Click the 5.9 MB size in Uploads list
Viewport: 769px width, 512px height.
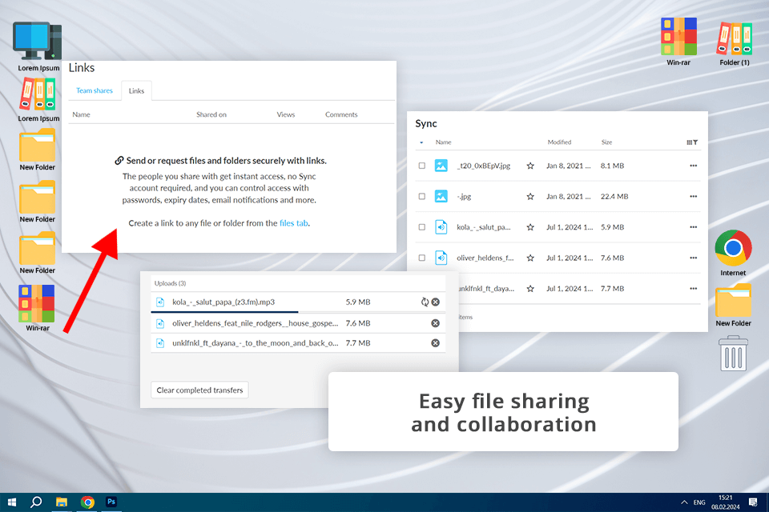point(358,302)
